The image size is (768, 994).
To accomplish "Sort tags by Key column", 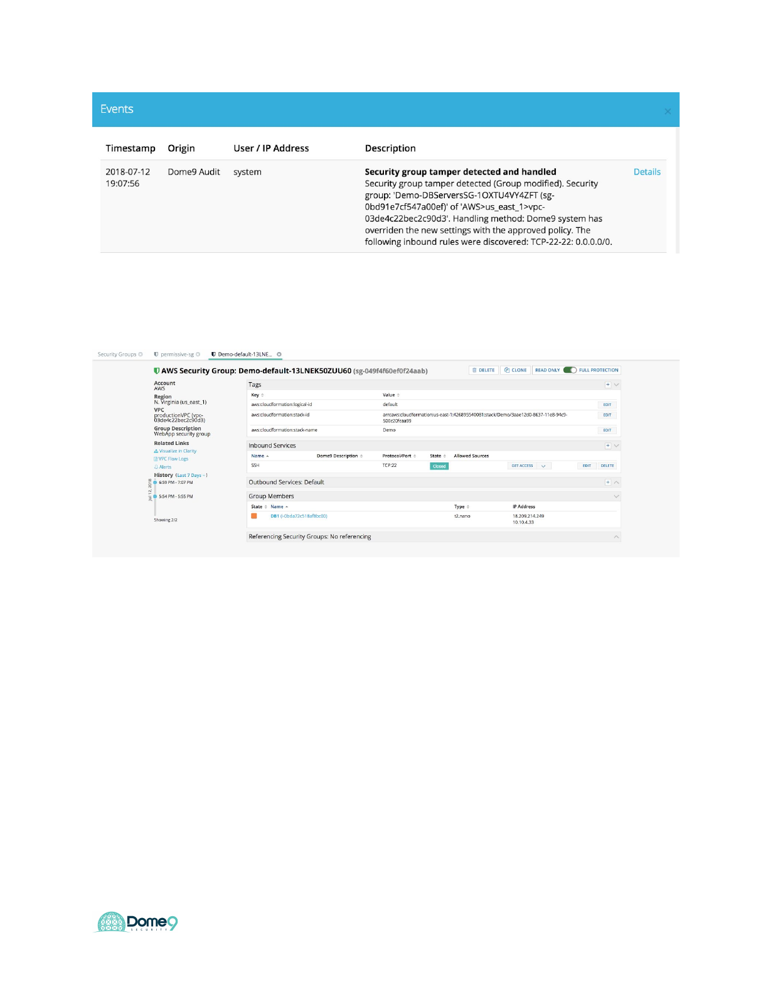I will pos(257,395).
